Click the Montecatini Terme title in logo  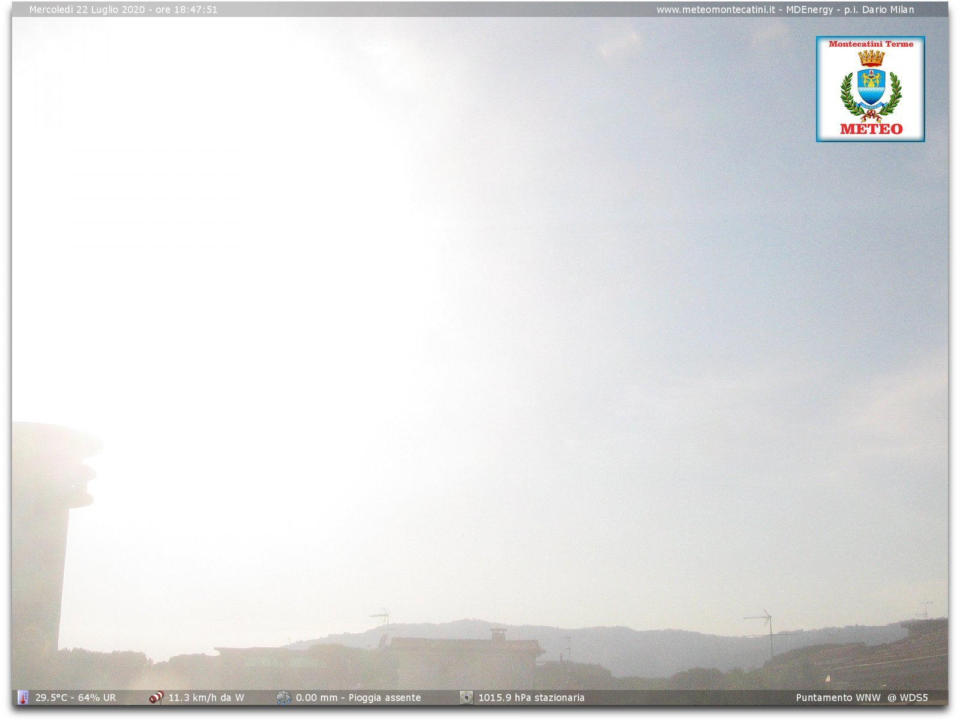(x=871, y=44)
